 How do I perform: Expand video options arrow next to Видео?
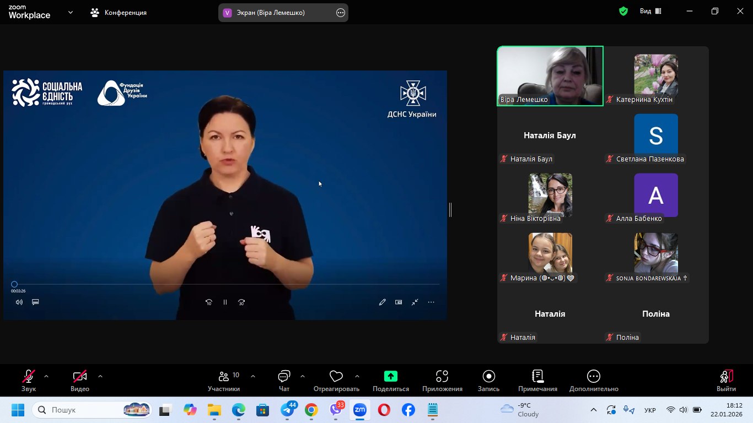[100, 376]
